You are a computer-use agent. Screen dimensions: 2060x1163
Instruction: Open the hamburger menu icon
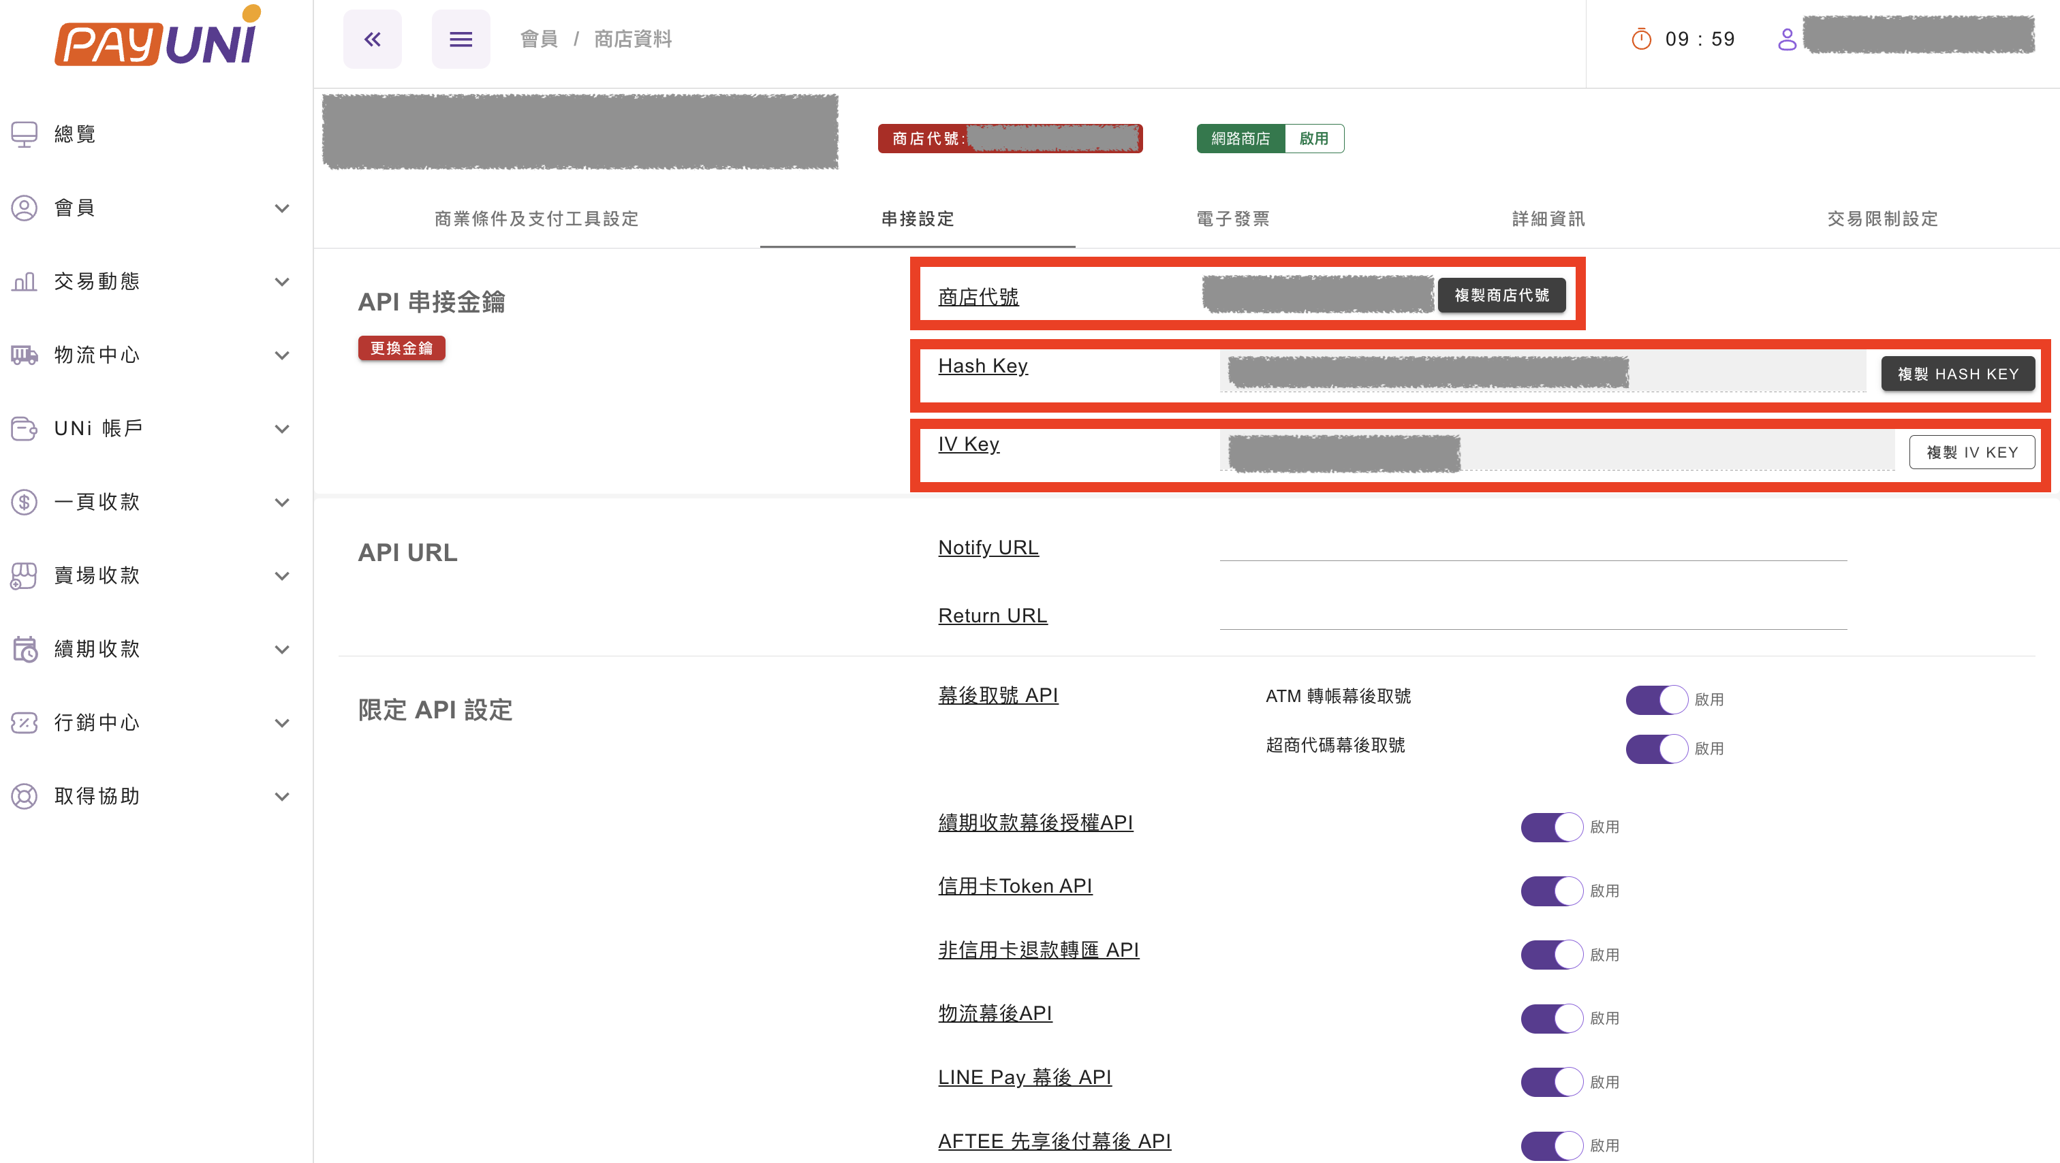click(461, 39)
